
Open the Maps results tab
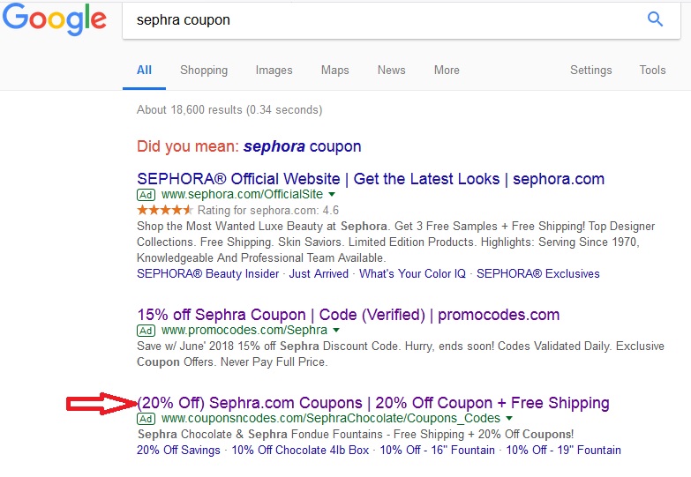(334, 70)
